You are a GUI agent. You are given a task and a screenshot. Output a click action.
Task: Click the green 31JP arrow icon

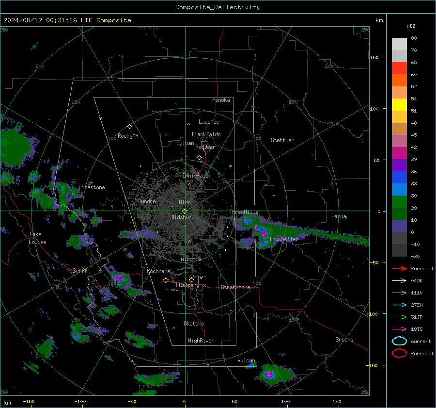tap(399, 317)
